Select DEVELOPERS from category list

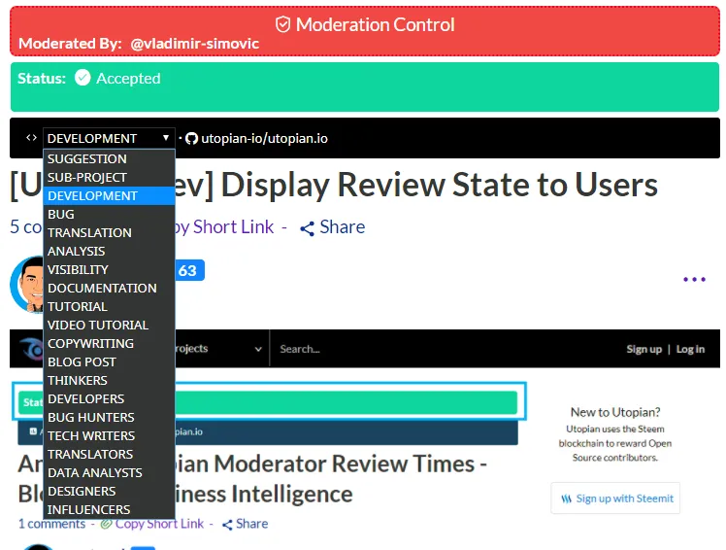point(109,398)
